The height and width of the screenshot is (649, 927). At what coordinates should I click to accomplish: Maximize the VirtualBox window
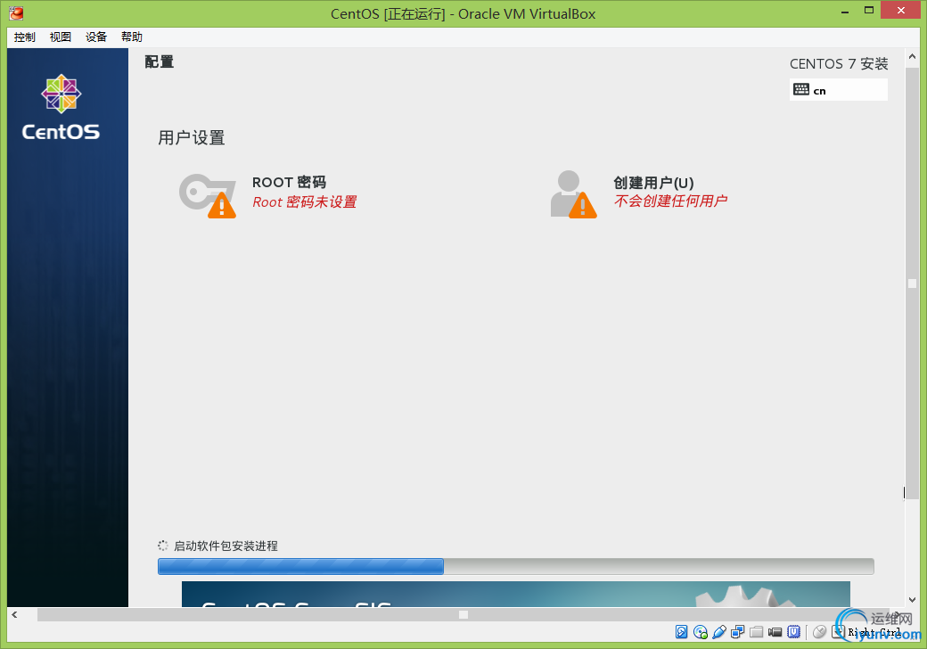868,11
